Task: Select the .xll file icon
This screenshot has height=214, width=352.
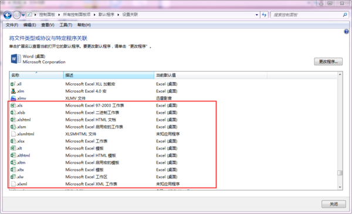Action: [13, 84]
